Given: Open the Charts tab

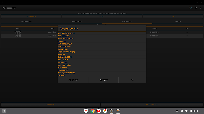Looking at the screenshot, I should pyautogui.click(x=177, y=21).
